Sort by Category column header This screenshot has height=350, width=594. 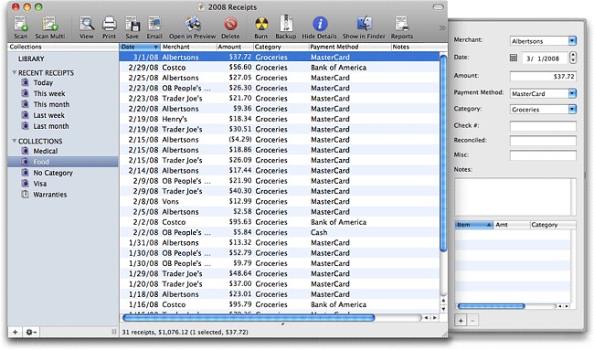(x=281, y=47)
